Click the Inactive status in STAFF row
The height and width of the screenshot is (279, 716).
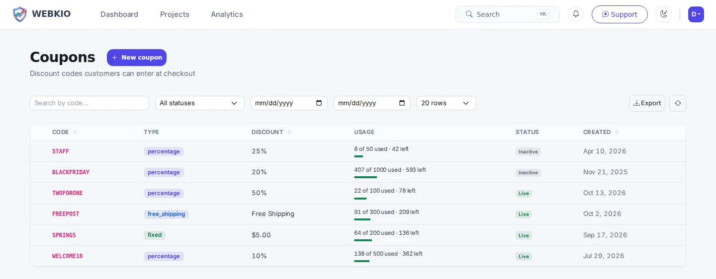(x=528, y=152)
